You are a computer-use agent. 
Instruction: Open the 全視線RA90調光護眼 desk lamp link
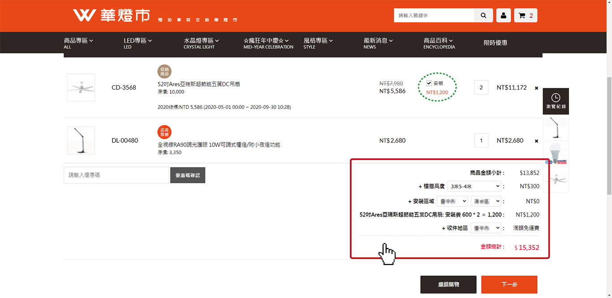[x=219, y=145]
